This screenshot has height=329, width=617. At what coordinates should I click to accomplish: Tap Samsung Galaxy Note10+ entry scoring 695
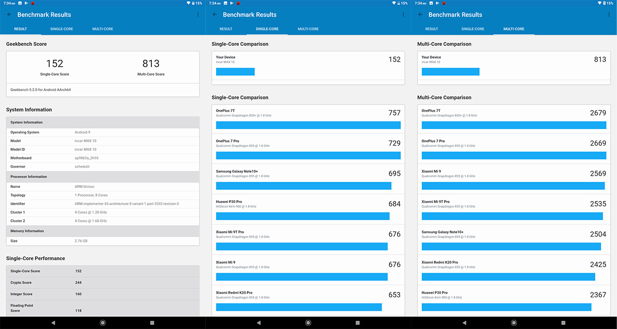point(308,179)
